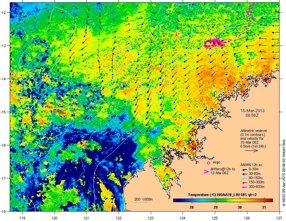This screenshot has width=286, height=221.
Task: Click latitude axis label -13
Action: (x=3, y=45)
